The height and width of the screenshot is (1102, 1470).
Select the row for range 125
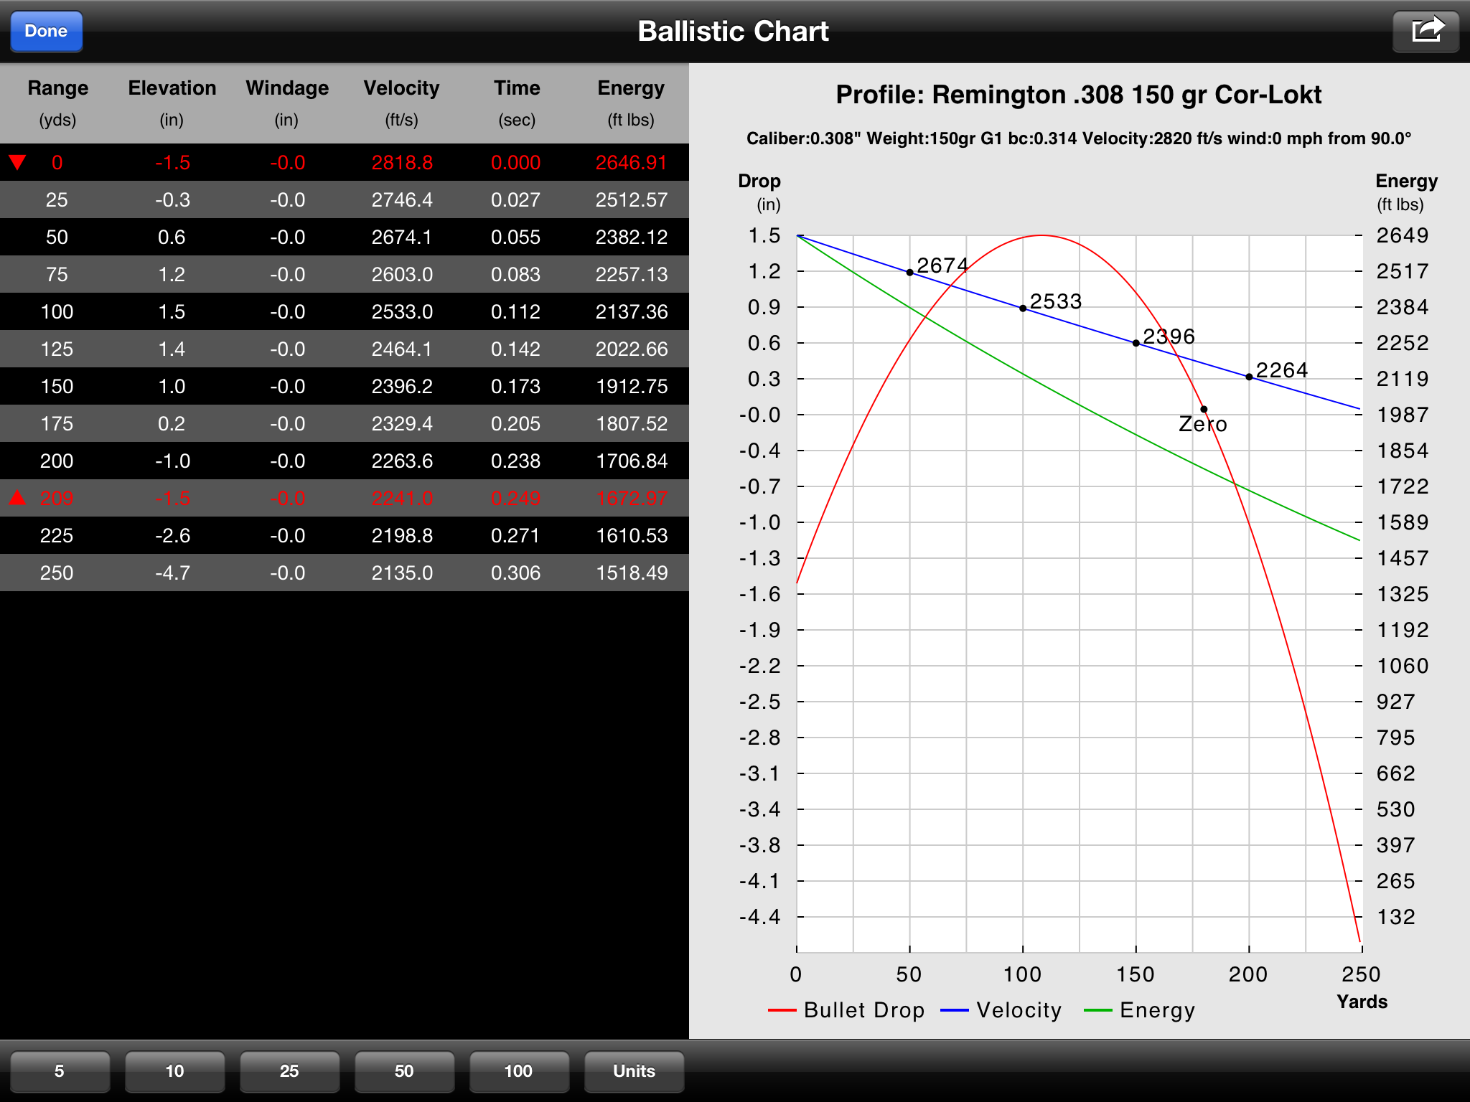[x=345, y=349]
